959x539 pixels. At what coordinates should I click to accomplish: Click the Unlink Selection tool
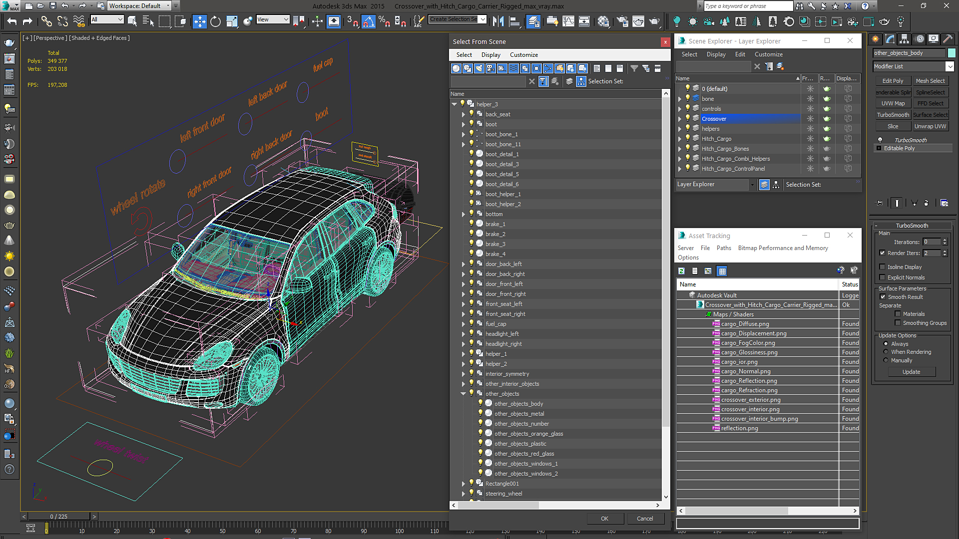62,21
